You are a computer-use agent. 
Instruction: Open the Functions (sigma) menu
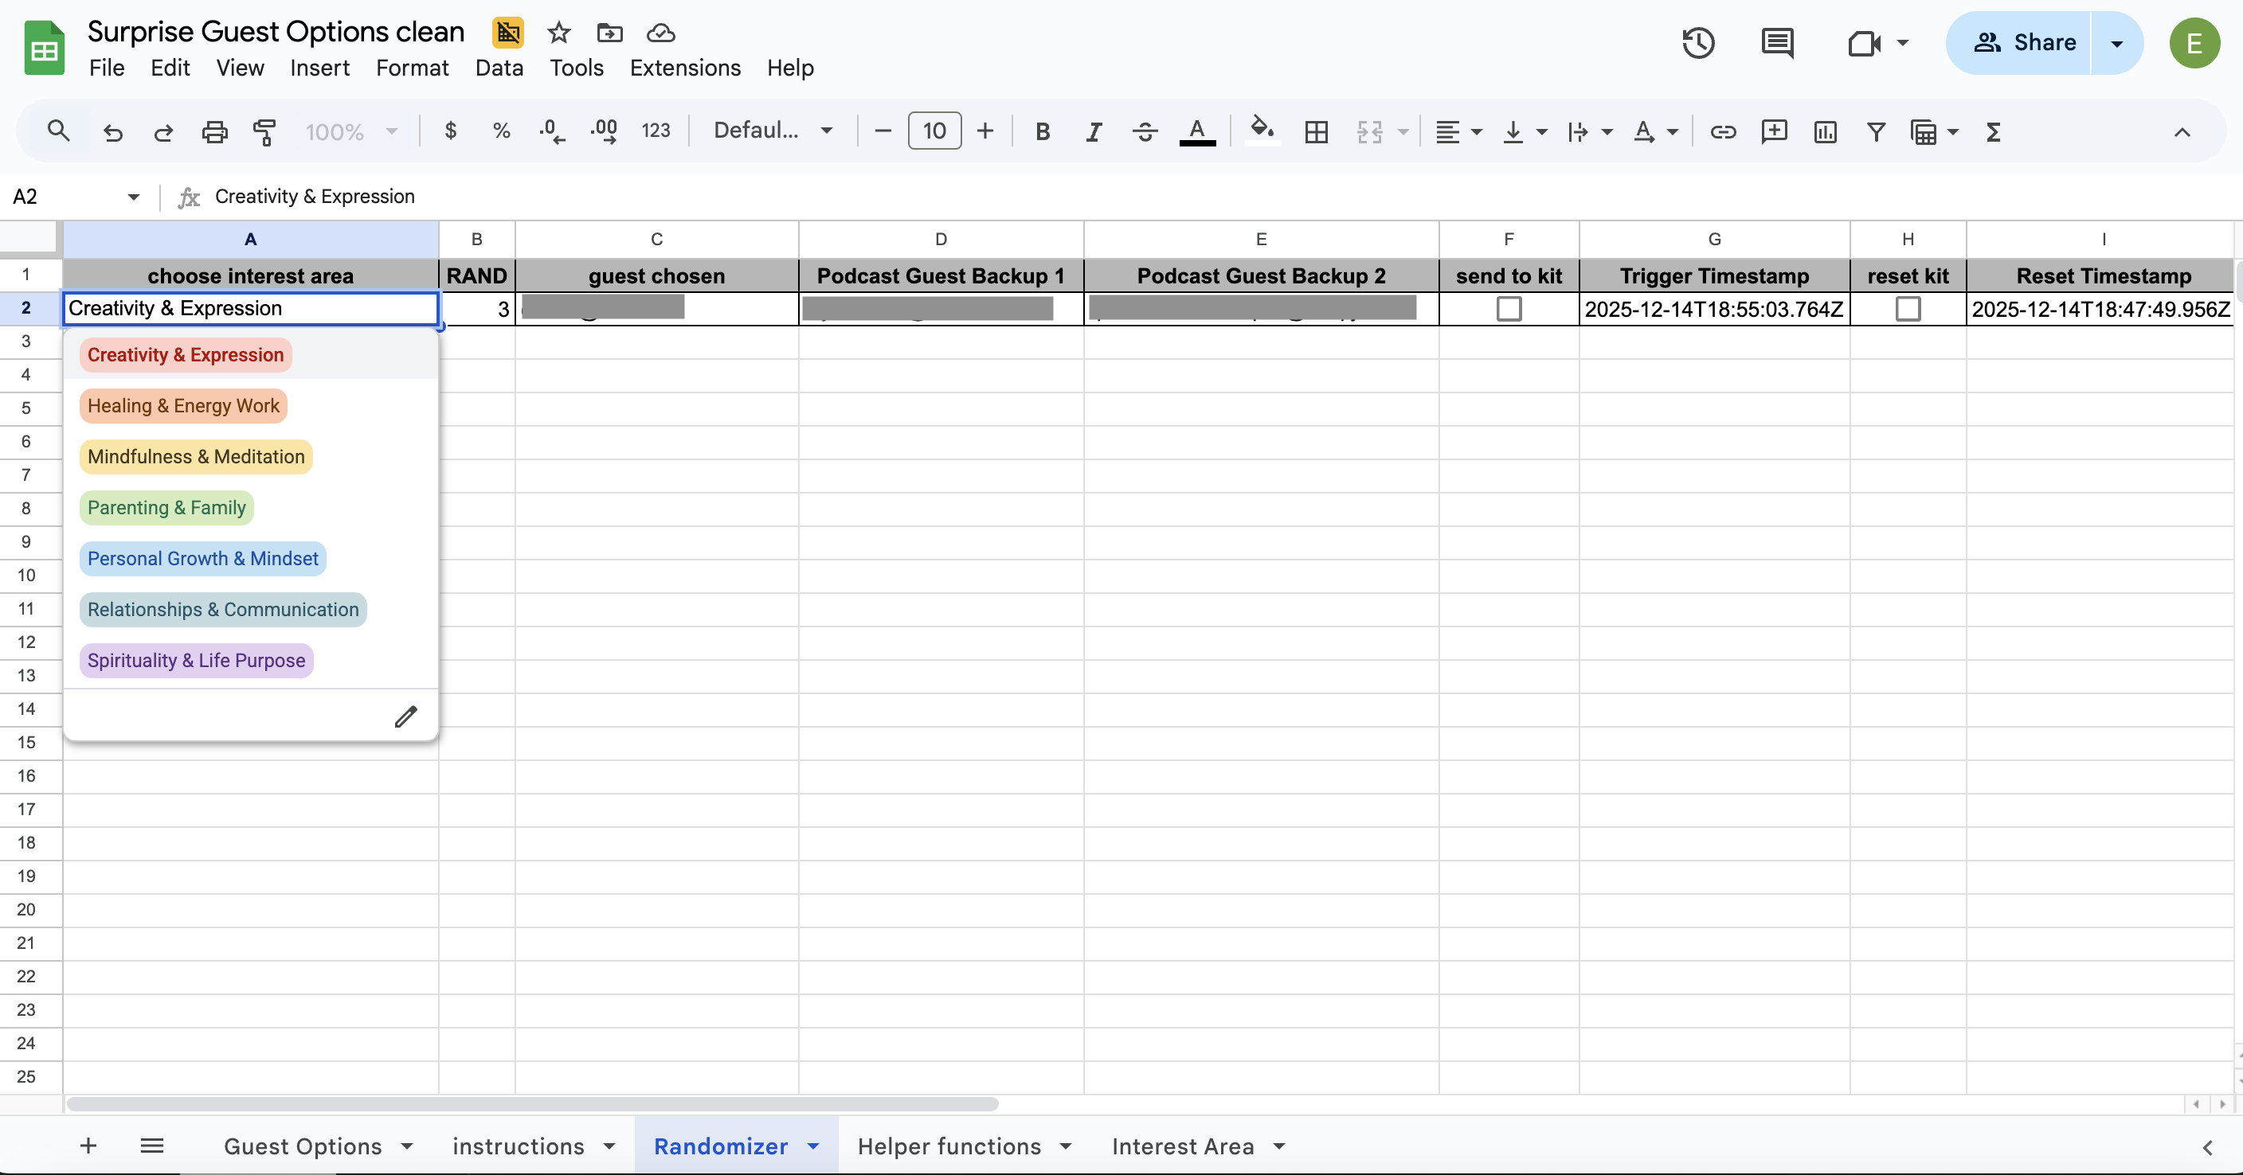coord(1994,131)
